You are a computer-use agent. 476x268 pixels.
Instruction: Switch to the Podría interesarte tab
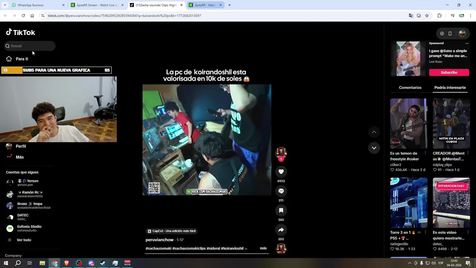[x=450, y=87]
